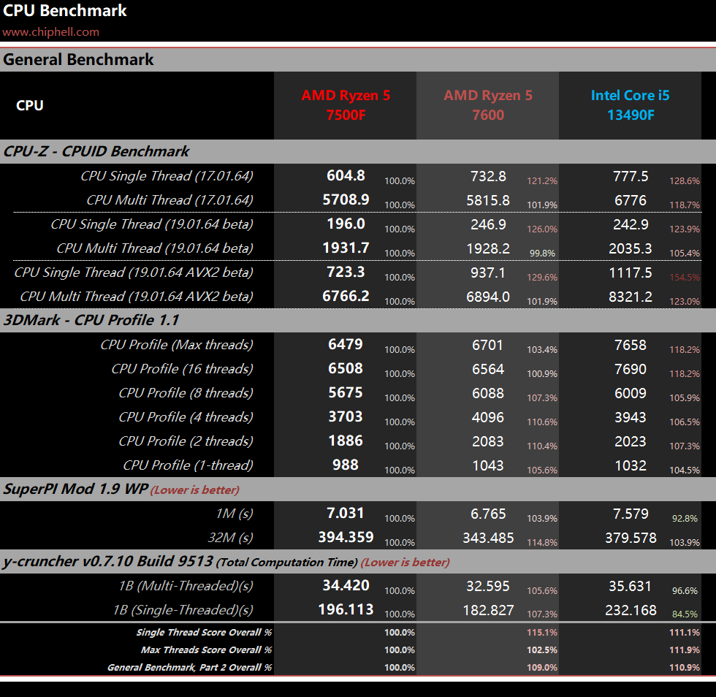Screen dimensions: 716x697
Task: Select the 6894.0 score value
Action: pyautogui.click(x=488, y=297)
